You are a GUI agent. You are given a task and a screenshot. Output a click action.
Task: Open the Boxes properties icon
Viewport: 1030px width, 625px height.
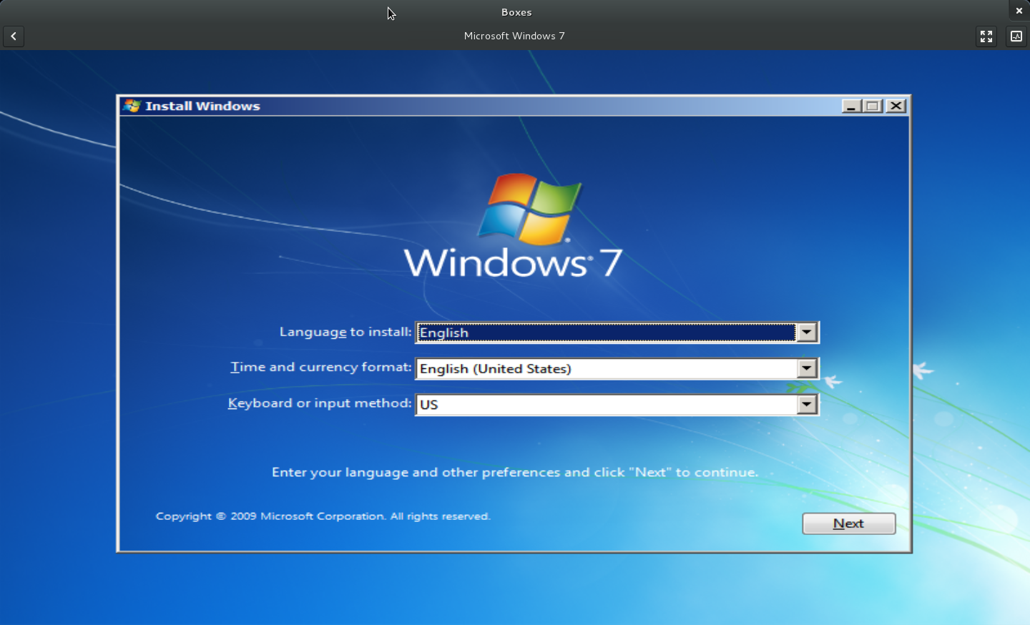pos(1016,36)
